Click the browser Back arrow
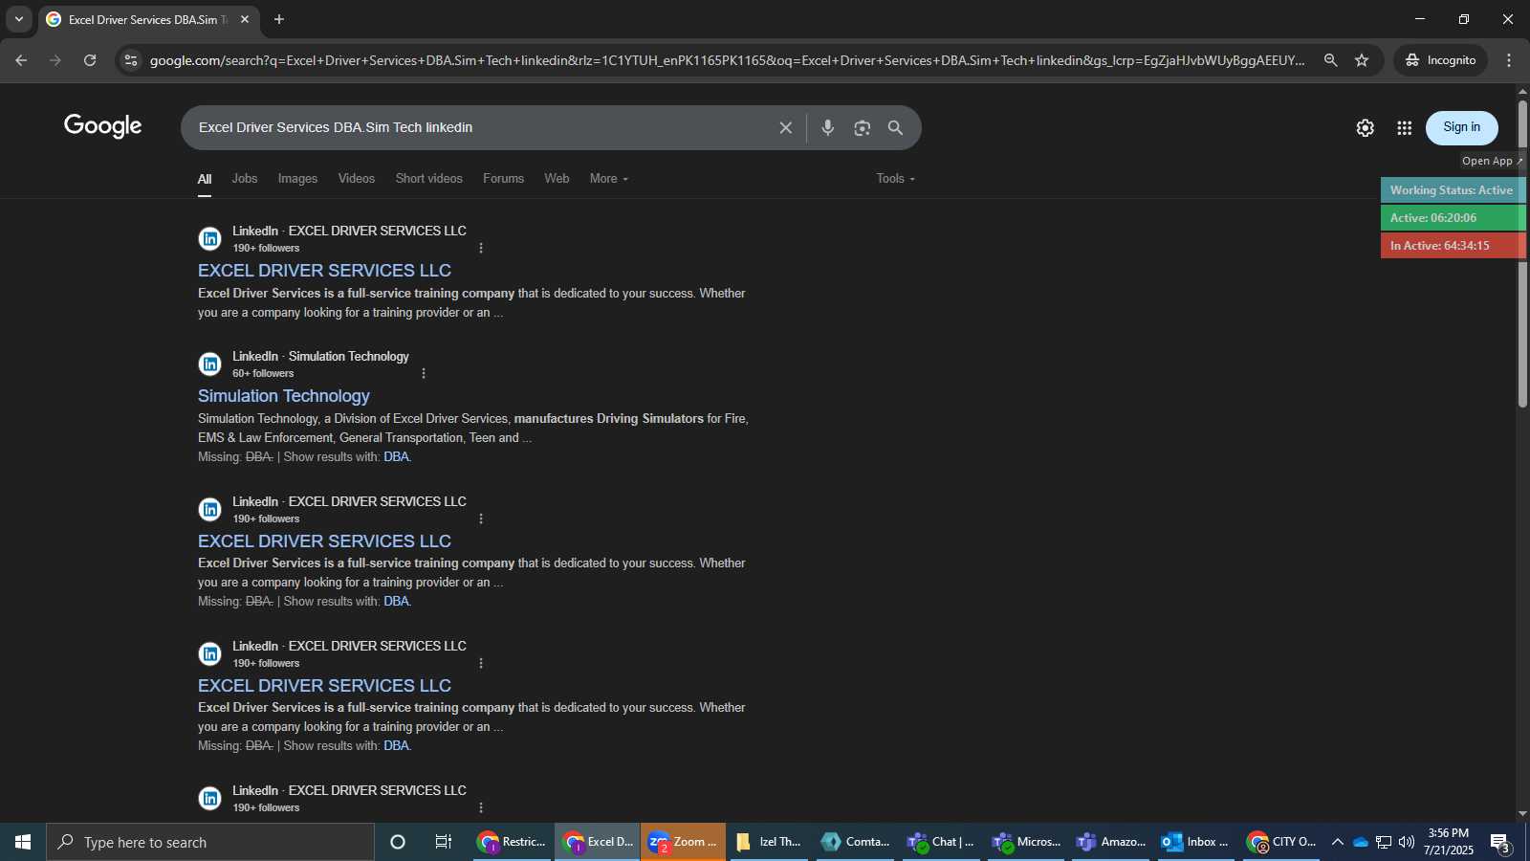Viewport: 1530px width, 861px height. pos(21,60)
